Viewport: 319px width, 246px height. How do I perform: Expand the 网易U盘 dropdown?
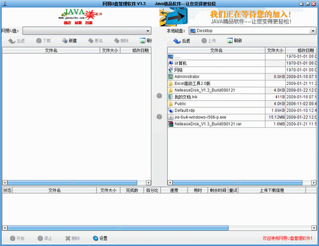(148, 31)
